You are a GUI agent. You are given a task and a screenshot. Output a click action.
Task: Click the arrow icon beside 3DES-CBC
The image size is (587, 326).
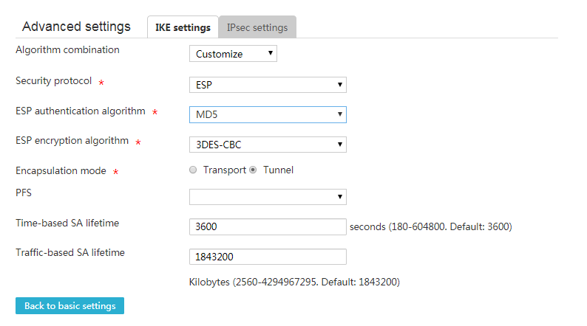[340, 145]
